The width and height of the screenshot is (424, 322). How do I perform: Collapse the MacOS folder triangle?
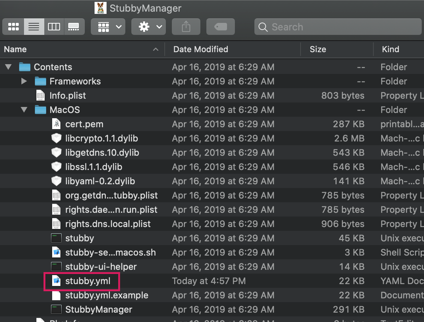[x=24, y=110]
